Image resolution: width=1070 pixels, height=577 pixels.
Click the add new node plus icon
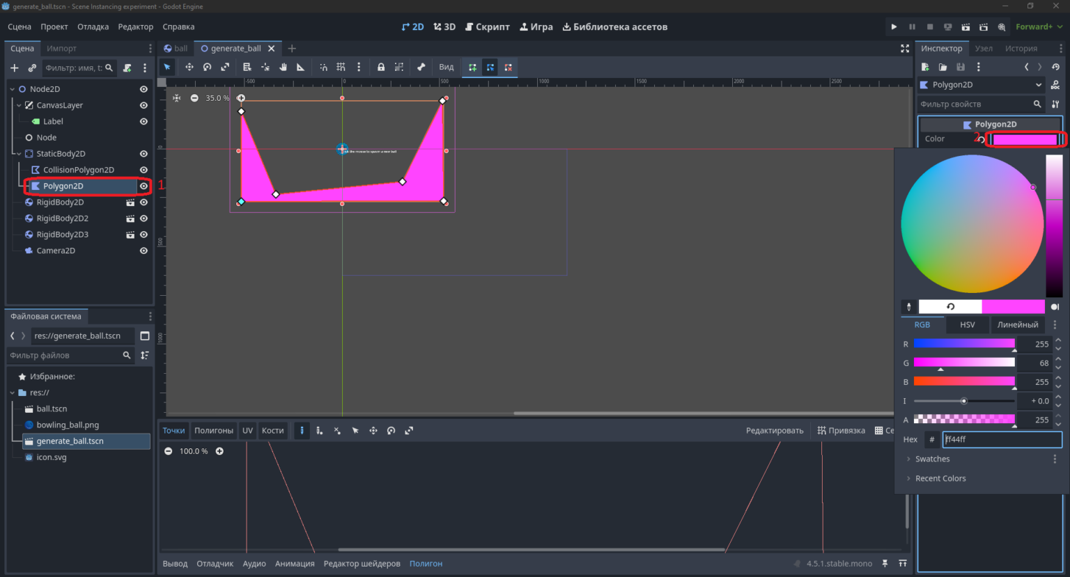pos(15,68)
